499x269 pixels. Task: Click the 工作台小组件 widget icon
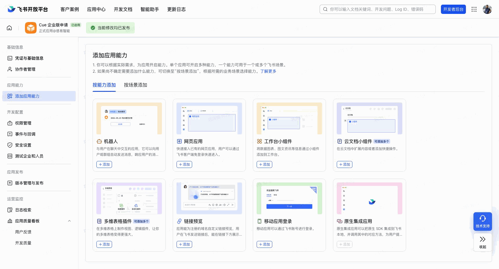(260, 141)
